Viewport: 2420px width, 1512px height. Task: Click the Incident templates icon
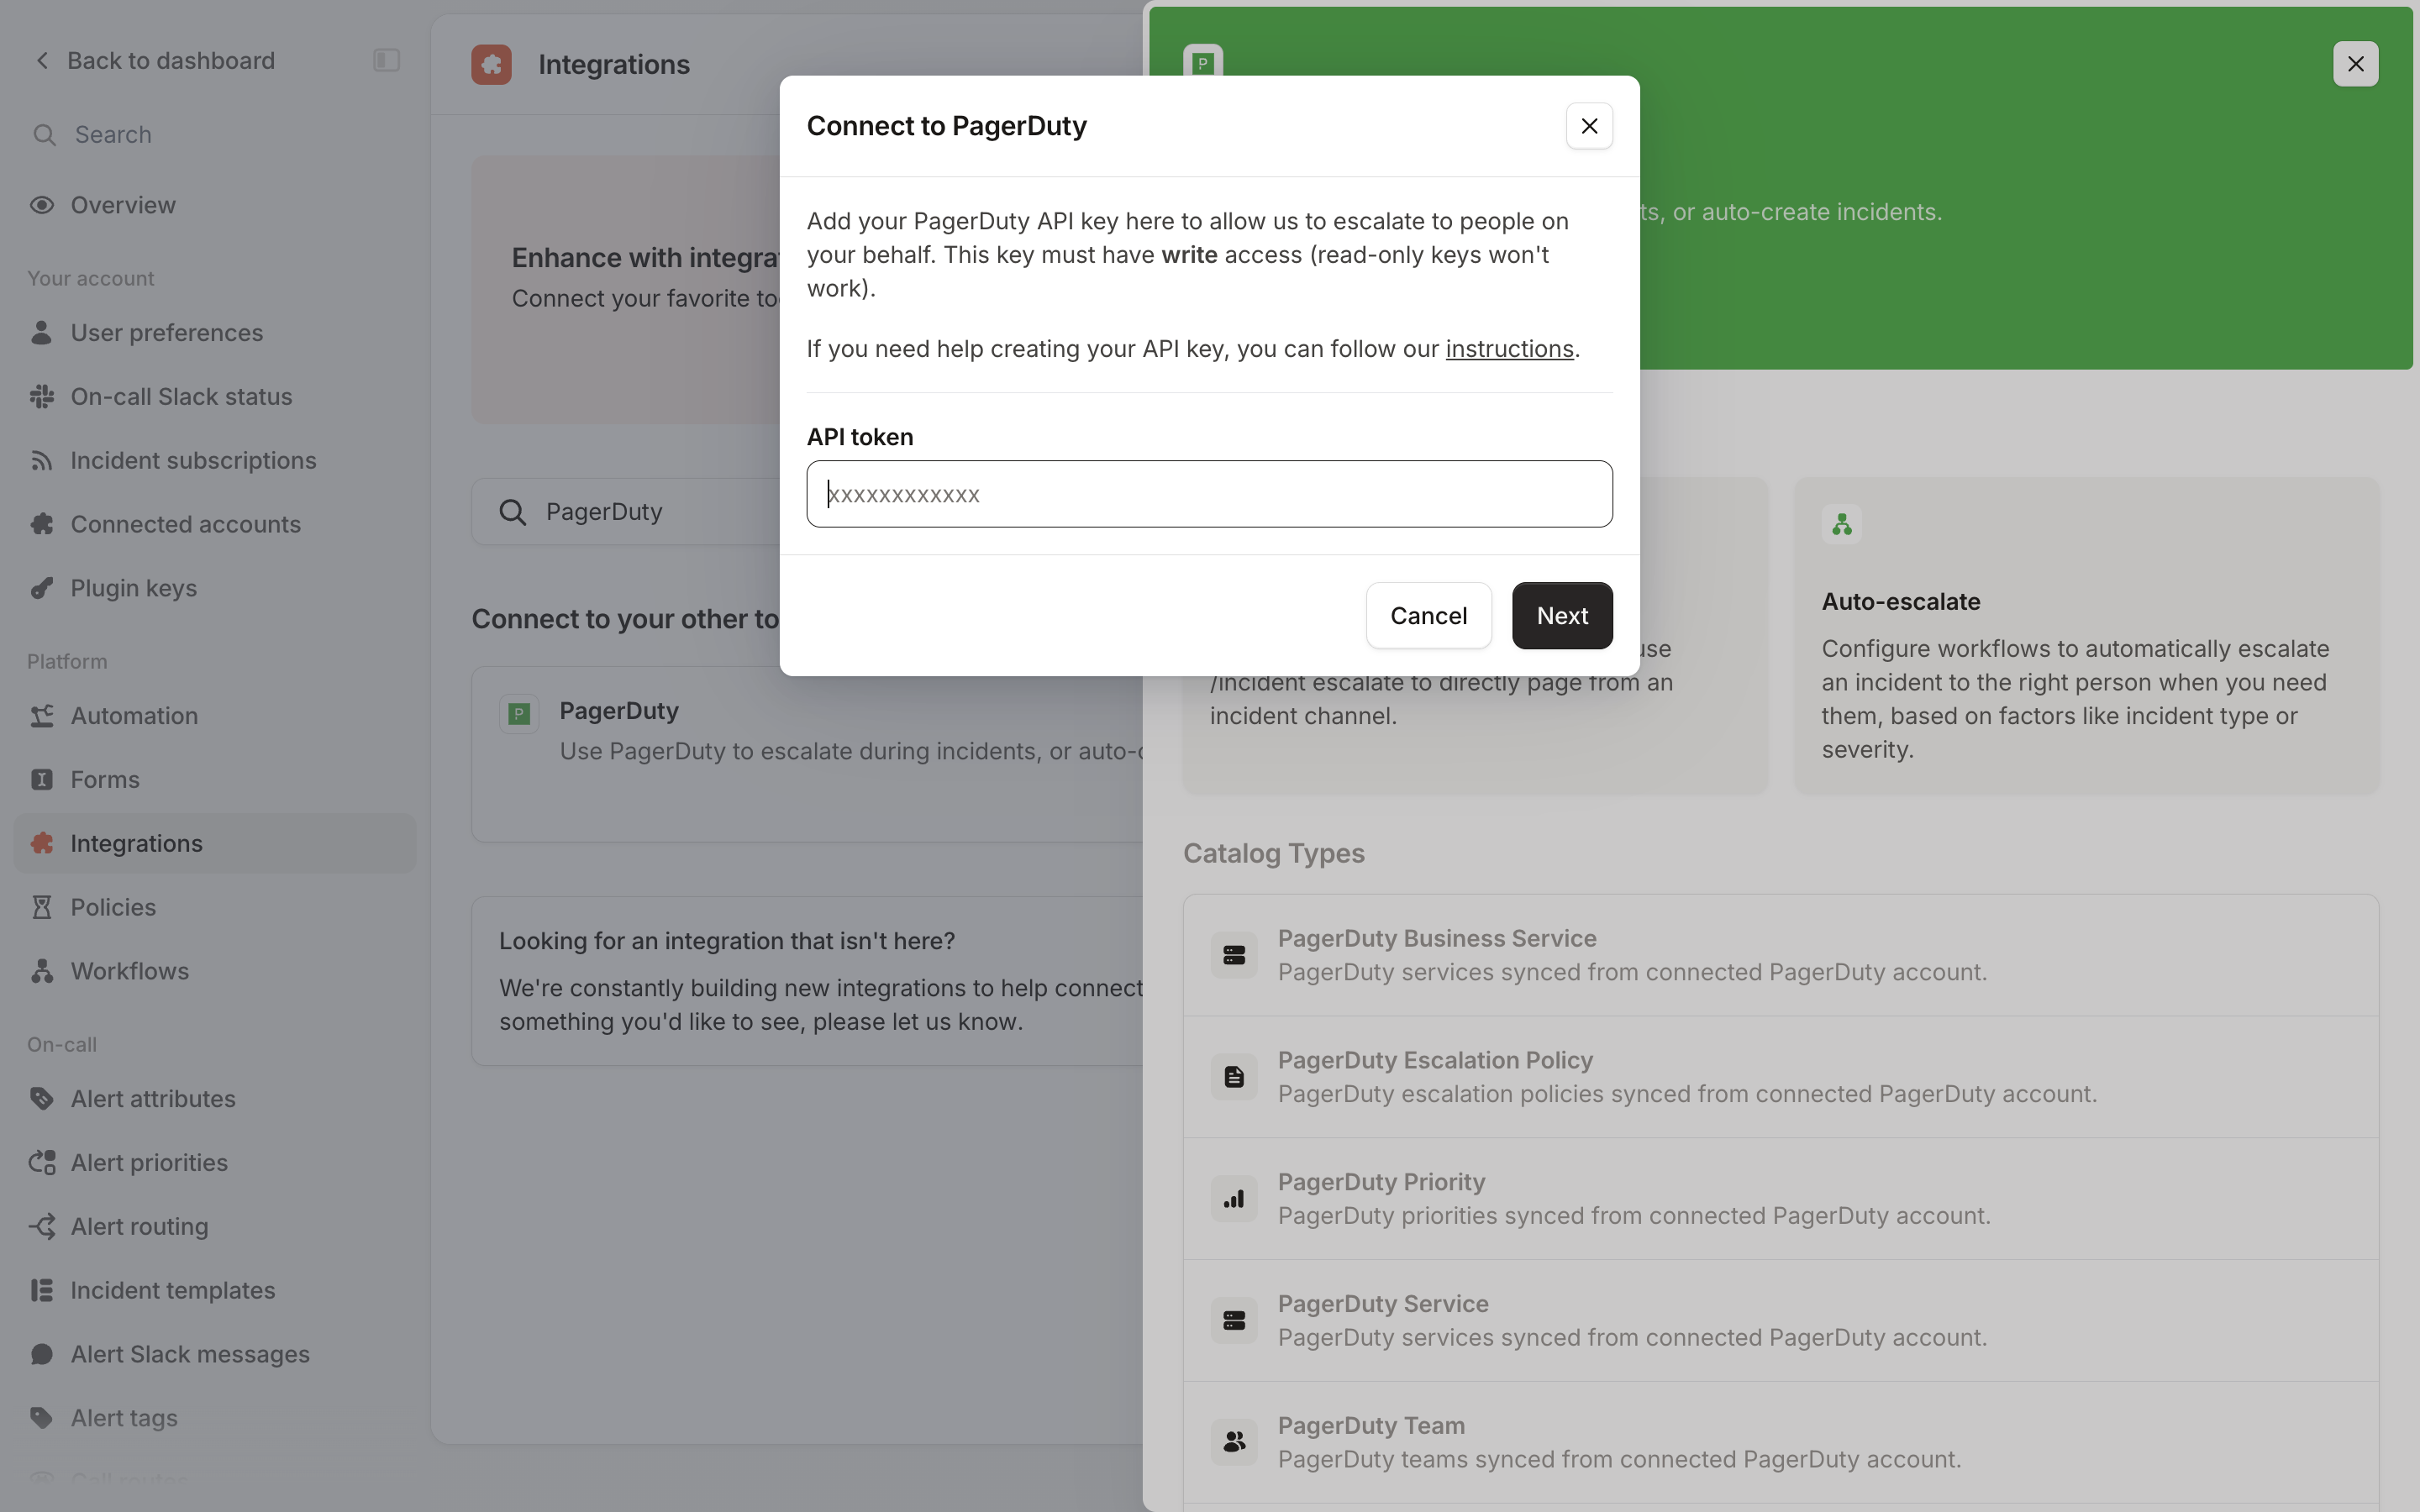pos(42,1291)
